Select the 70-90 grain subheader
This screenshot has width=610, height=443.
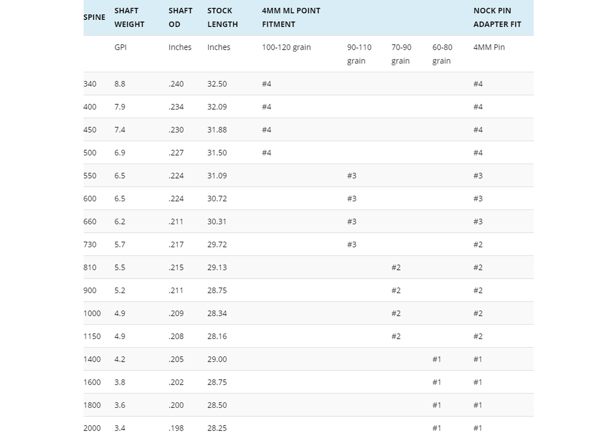point(401,54)
